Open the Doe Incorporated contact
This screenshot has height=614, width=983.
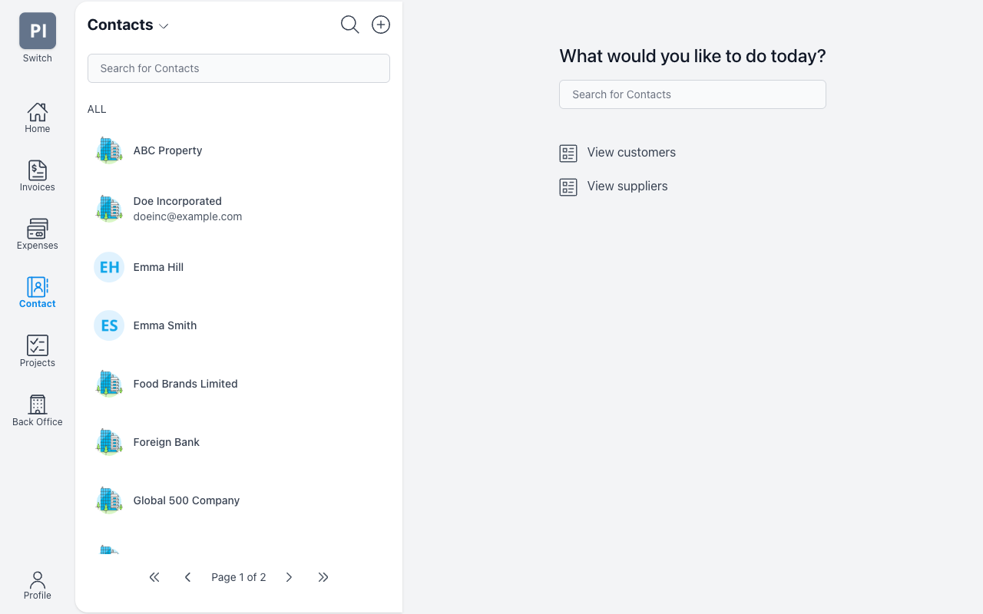click(239, 209)
